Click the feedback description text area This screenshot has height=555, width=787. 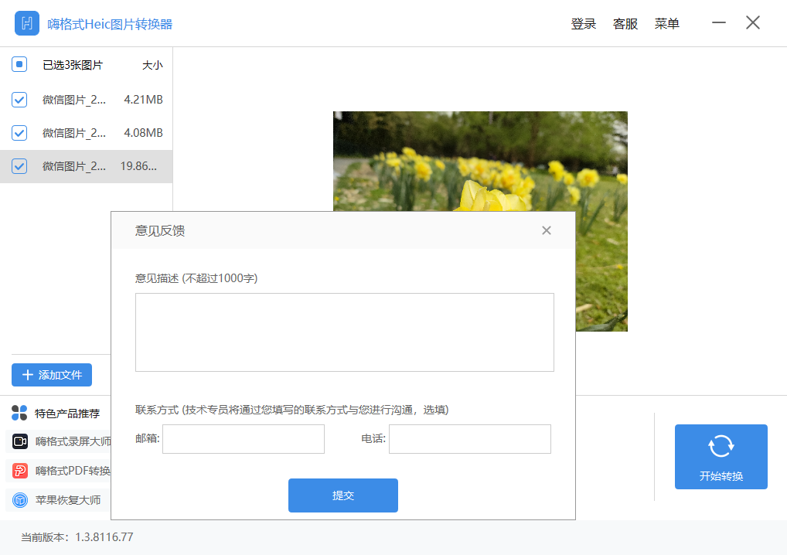[344, 331]
